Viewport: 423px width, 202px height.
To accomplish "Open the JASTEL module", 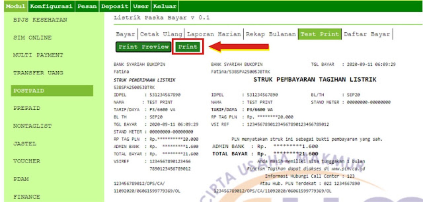I will 25,144.
